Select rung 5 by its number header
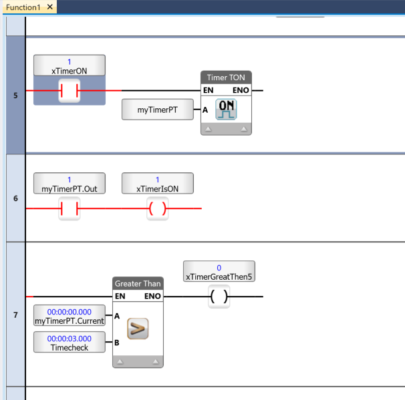 (15, 95)
